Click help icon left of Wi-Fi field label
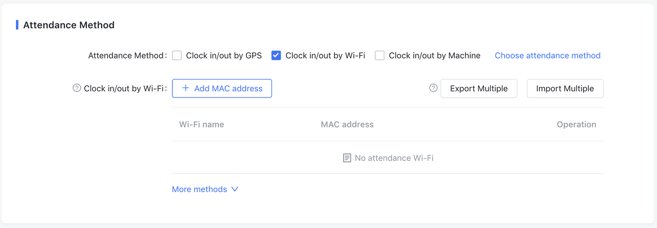657x228 pixels. click(x=76, y=88)
